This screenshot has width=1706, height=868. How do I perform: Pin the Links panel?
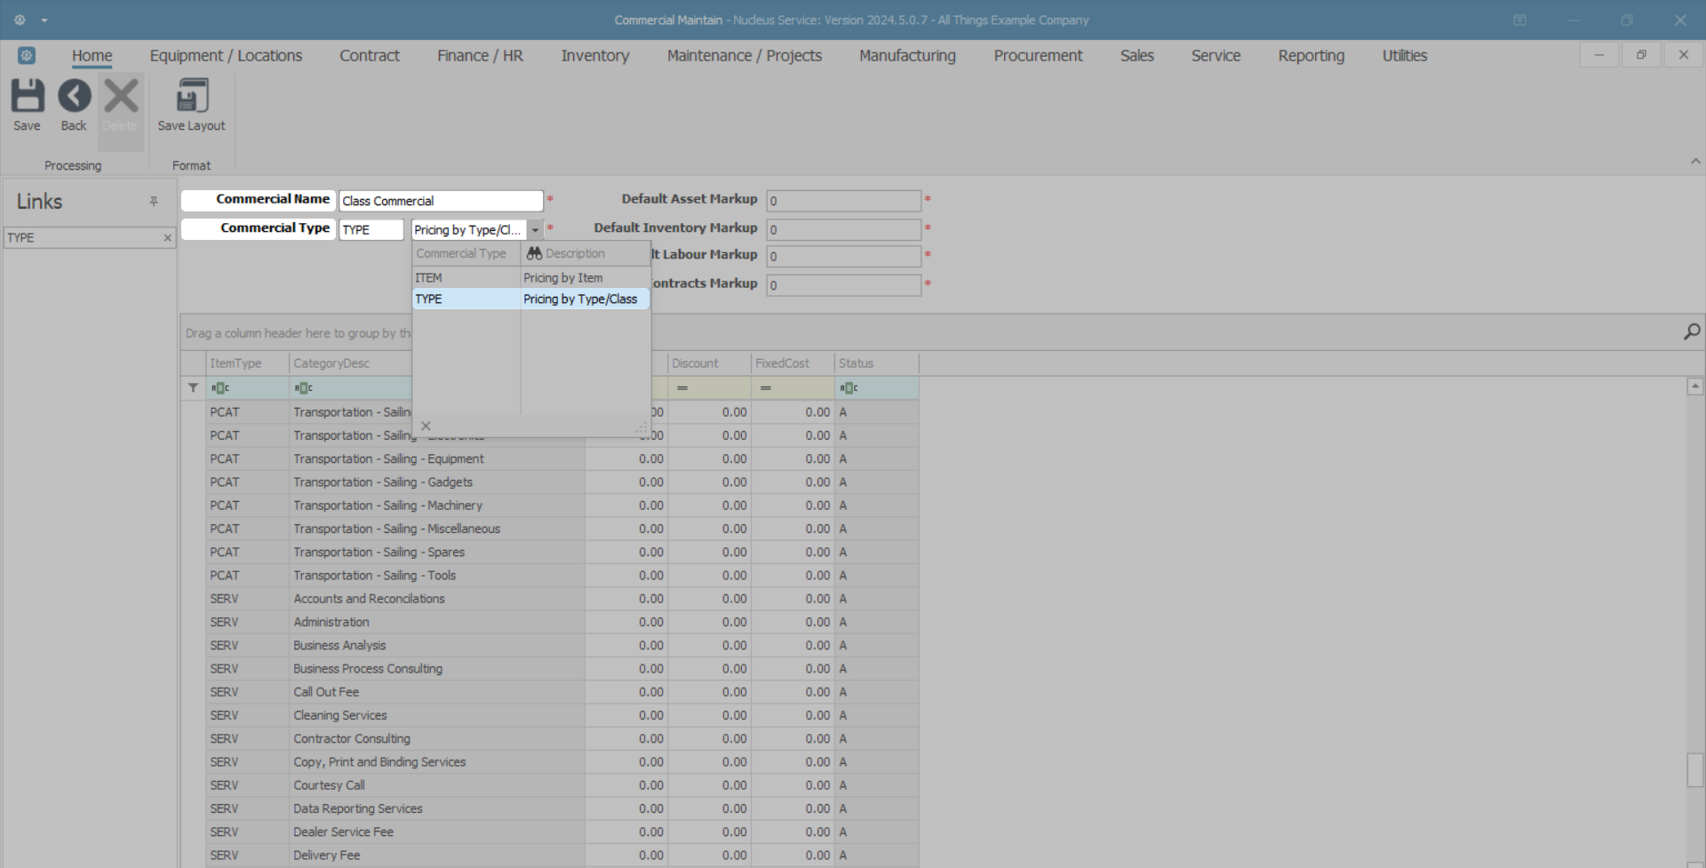154,202
